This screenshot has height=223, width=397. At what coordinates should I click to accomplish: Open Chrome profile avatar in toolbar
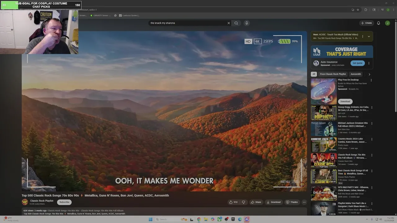pos(388,10)
